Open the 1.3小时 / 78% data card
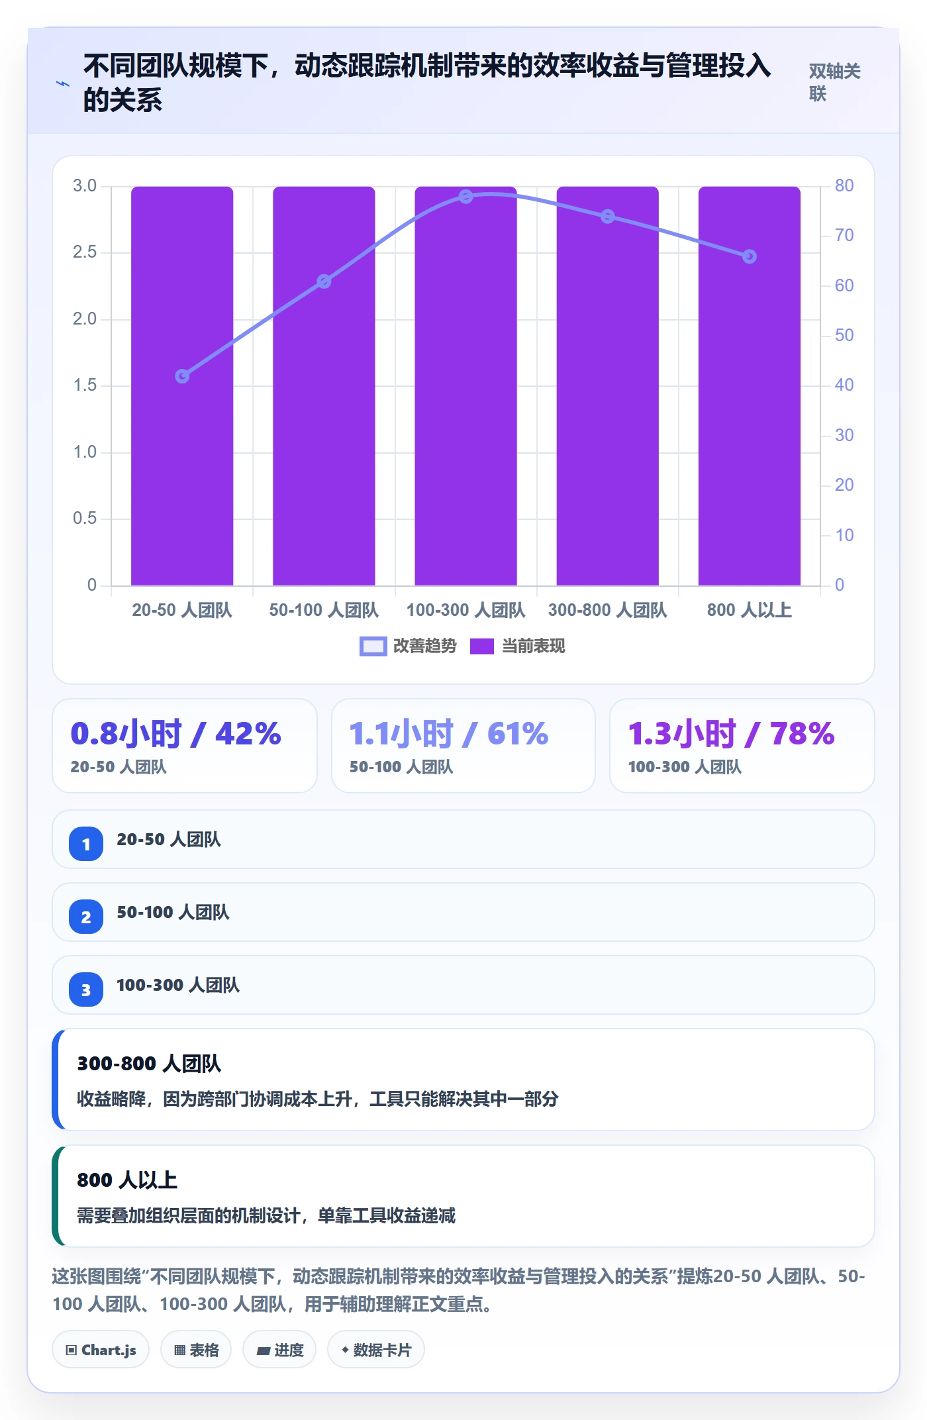 [742, 746]
